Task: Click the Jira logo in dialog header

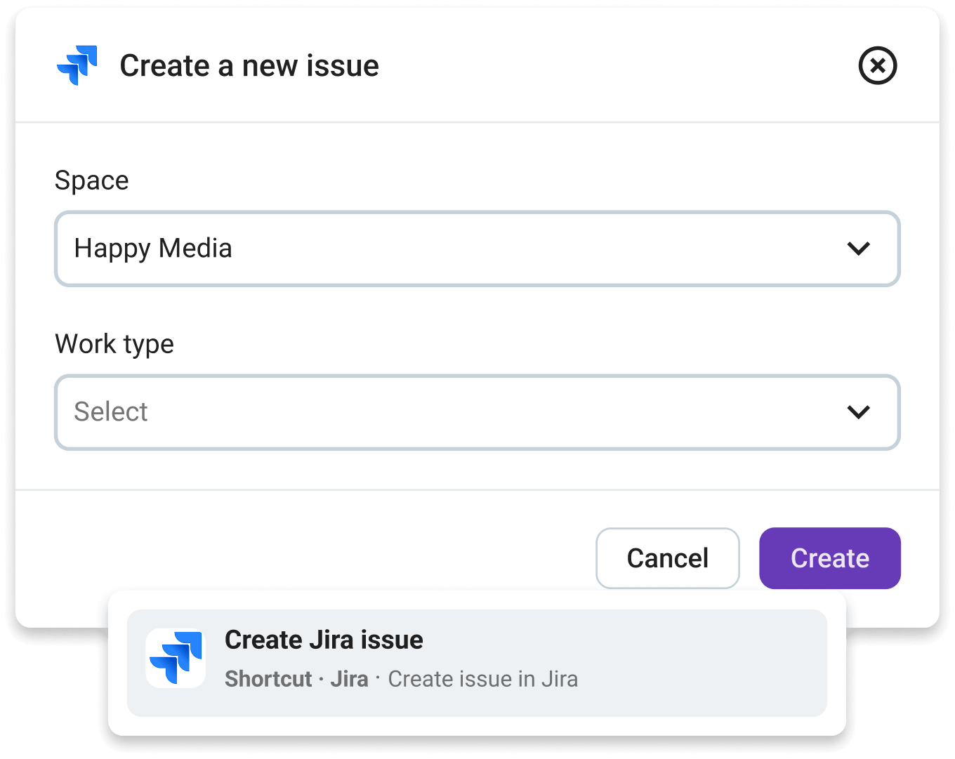Action: click(77, 65)
